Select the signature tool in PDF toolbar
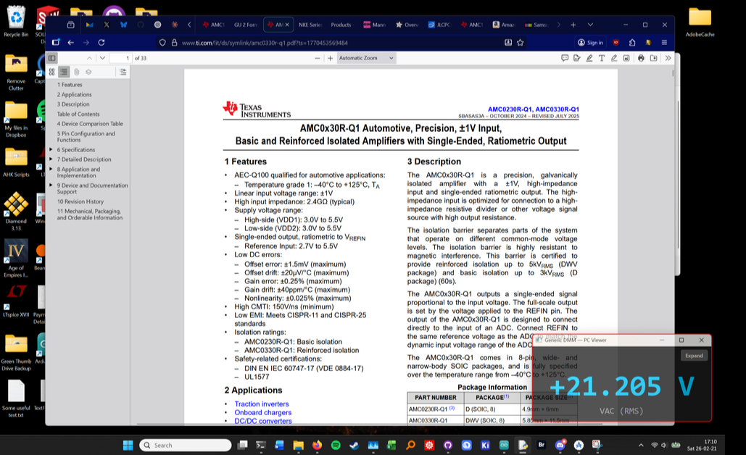Viewport: 746px width, 455px height. pyautogui.click(x=577, y=58)
